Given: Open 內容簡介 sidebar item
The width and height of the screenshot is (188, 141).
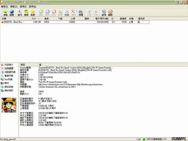Looking at the screenshot, I should click(x=7, y=65).
